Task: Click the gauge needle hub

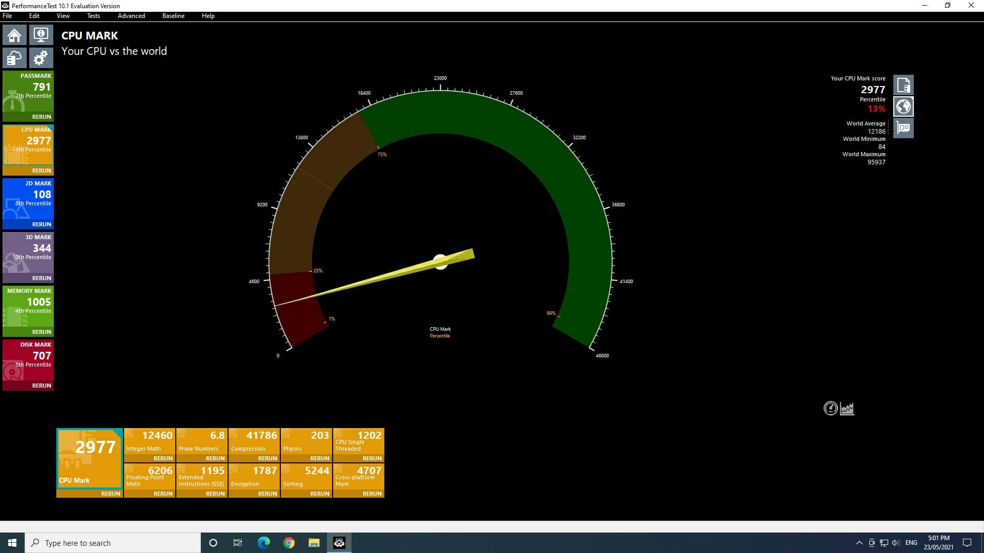Action: [x=441, y=262]
